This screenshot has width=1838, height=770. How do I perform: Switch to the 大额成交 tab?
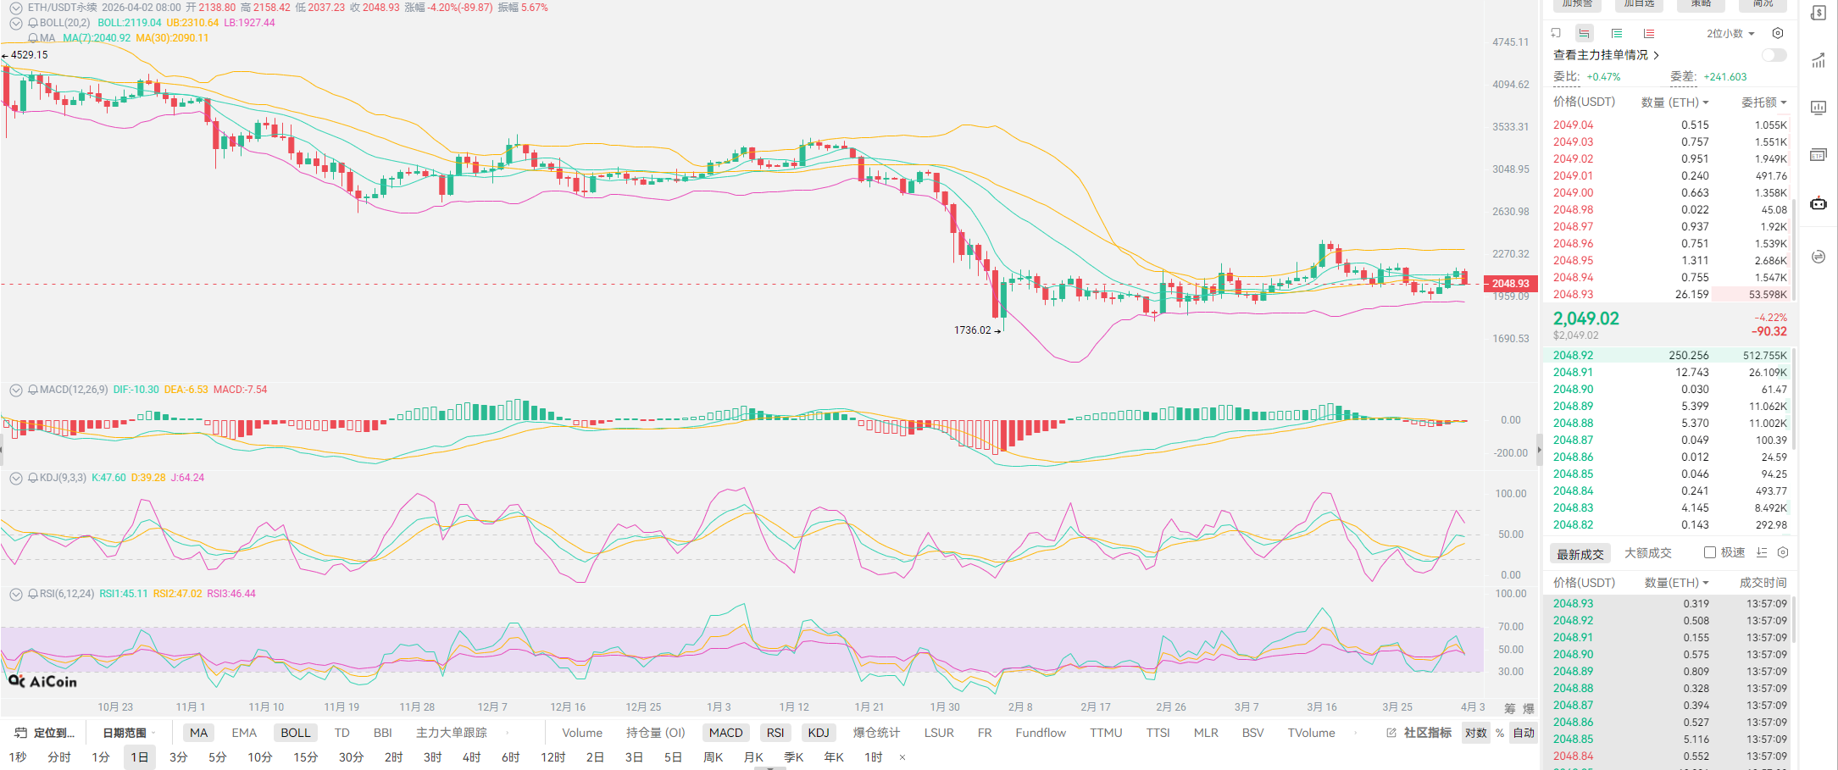click(1647, 553)
